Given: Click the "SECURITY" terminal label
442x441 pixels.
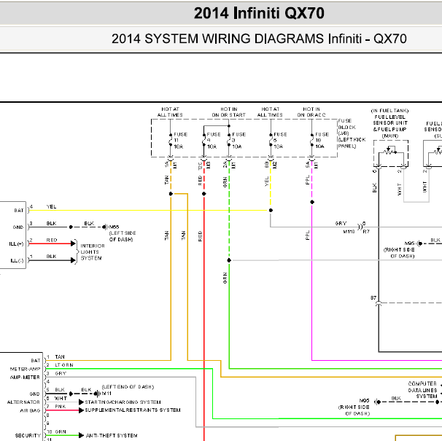Looking at the screenshot, I should [x=28, y=436].
